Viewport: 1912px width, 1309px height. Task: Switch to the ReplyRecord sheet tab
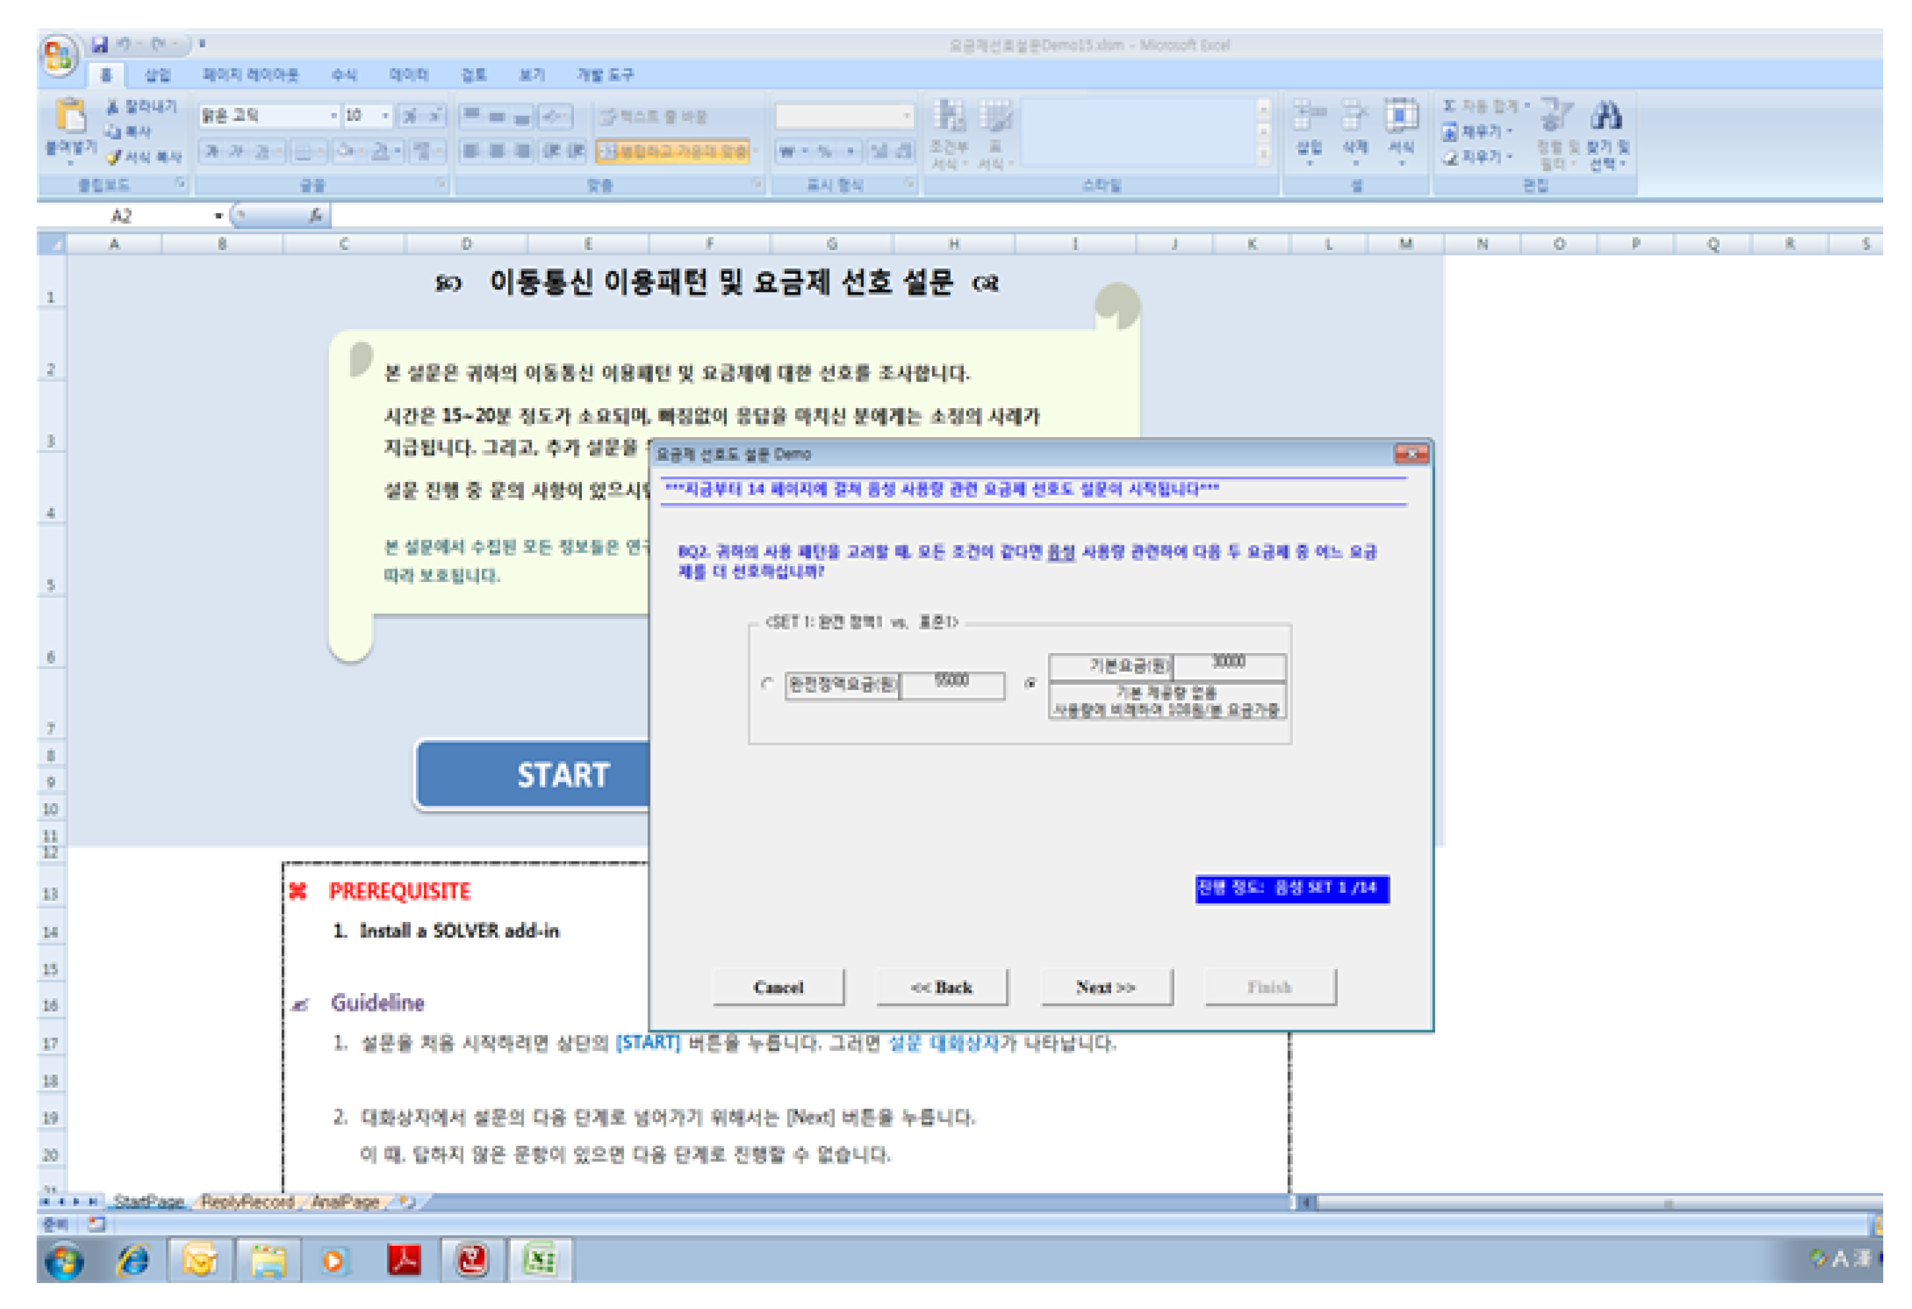coord(248,1202)
